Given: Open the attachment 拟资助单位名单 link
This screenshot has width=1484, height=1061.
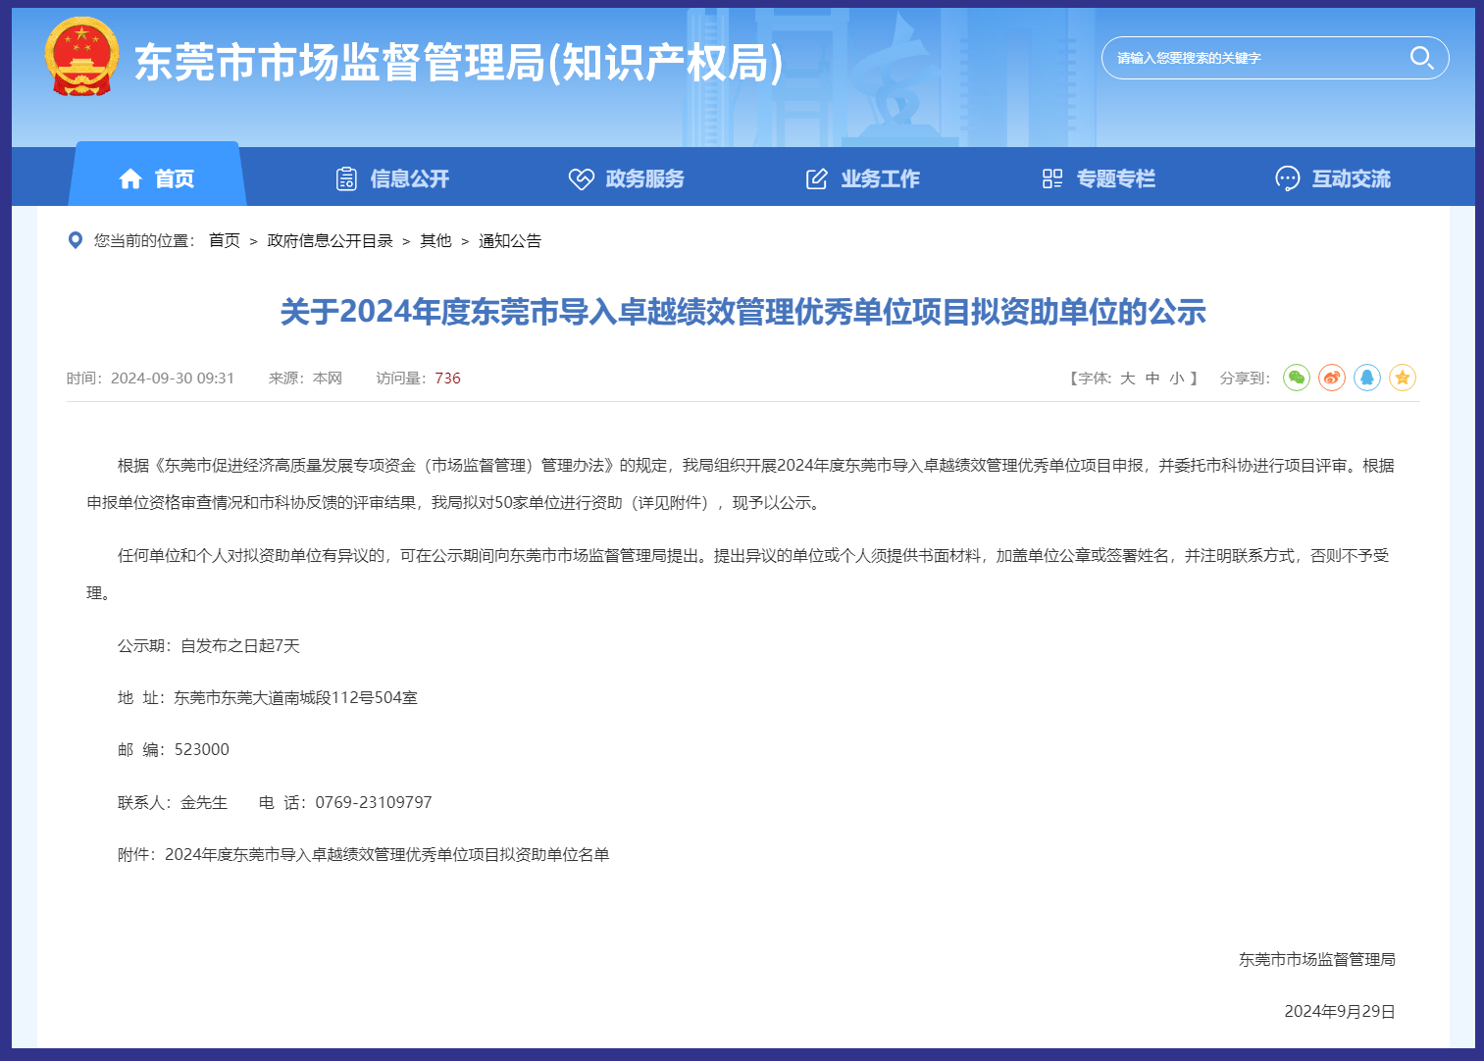Looking at the screenshot, I should (x=386, y=855).
